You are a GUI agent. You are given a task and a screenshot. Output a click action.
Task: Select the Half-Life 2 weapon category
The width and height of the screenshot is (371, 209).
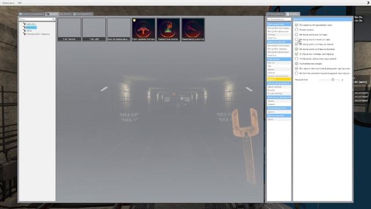coord(31,24)
